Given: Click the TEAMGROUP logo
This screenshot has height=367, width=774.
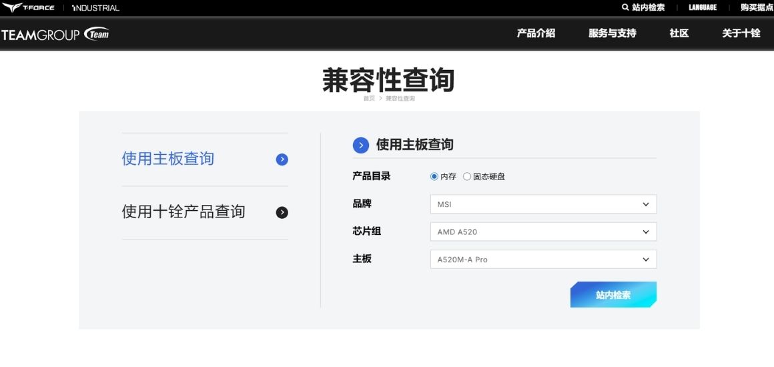Looking at the screenshot, I should (x=55, y=34).
